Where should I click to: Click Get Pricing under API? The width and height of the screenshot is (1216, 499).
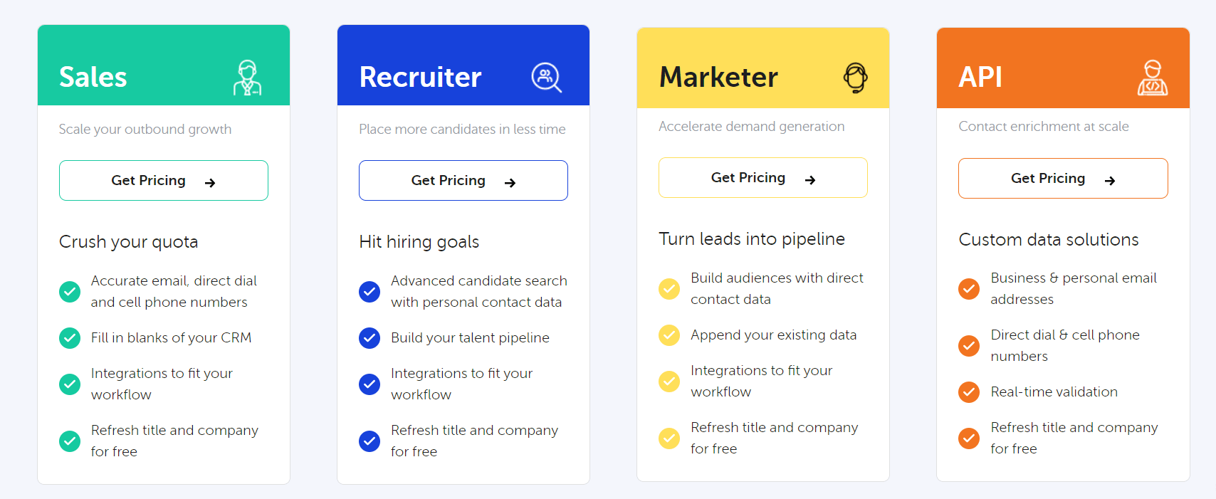click(1063, 178)
